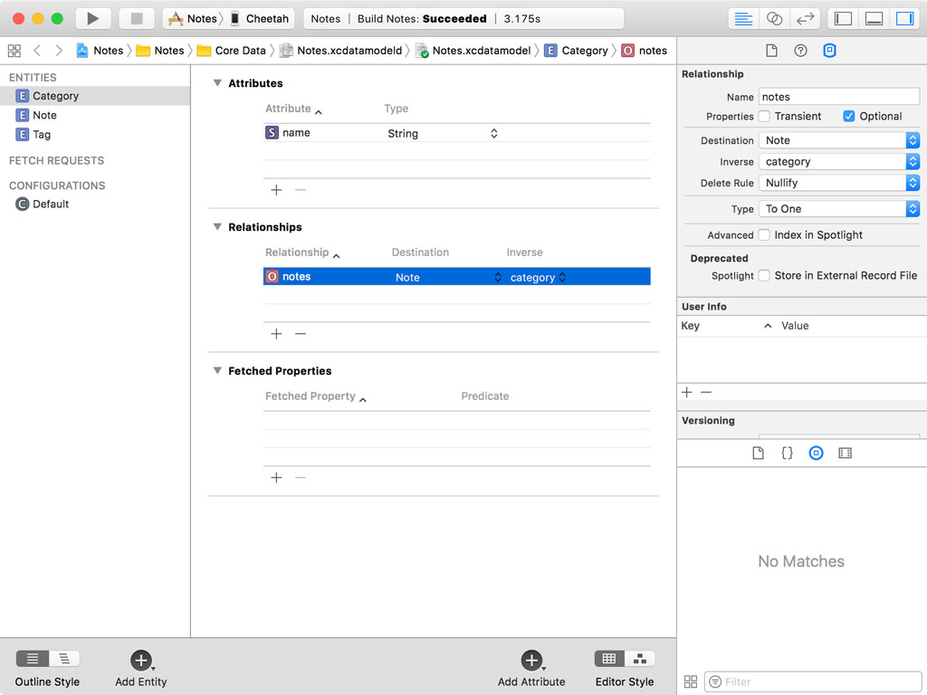The image size is (927, 695).
Task: Click the relationship Name field
Action: 838,97
